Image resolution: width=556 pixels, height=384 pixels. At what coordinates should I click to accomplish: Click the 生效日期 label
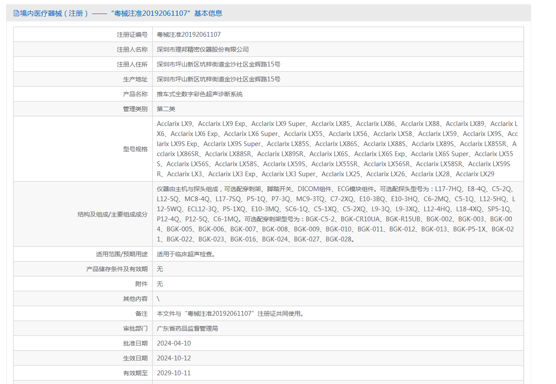point(135,358)
